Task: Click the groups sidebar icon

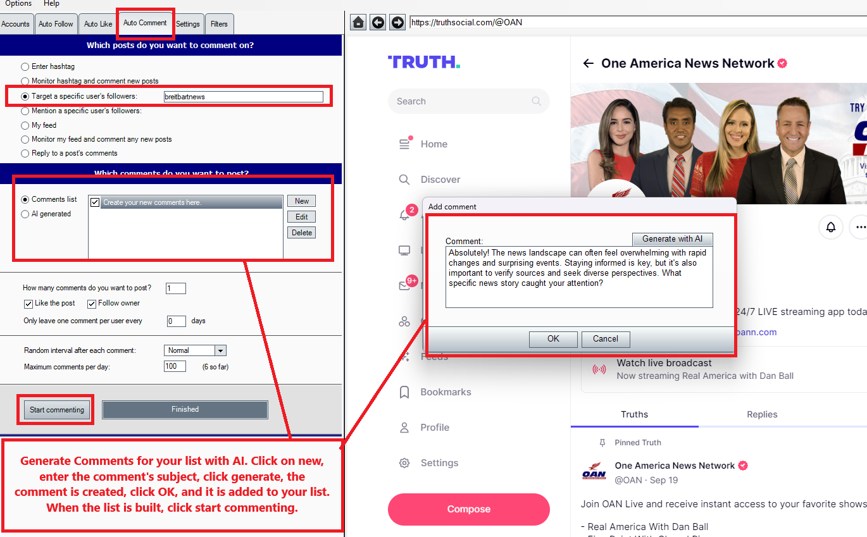Action: click(x=404, y=321)
